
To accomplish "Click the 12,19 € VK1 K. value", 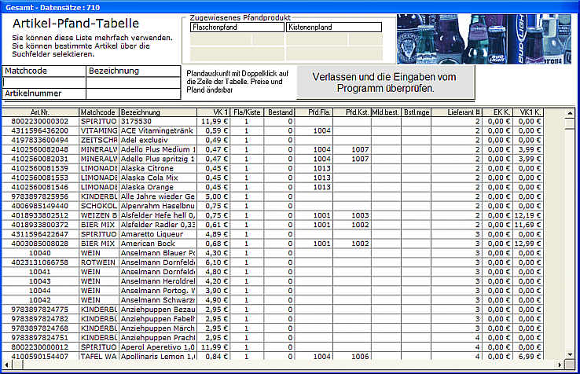I will click(528, 215).
